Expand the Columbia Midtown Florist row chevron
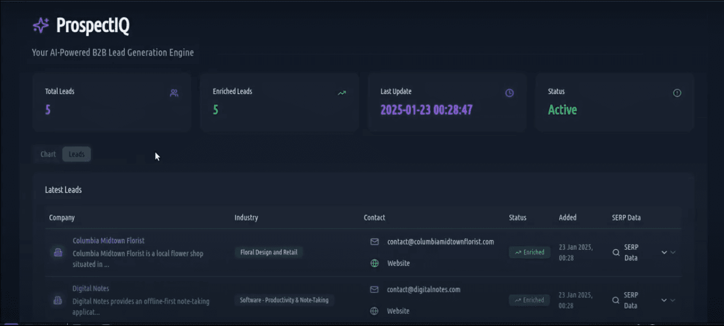 click(x=664, y=252)
